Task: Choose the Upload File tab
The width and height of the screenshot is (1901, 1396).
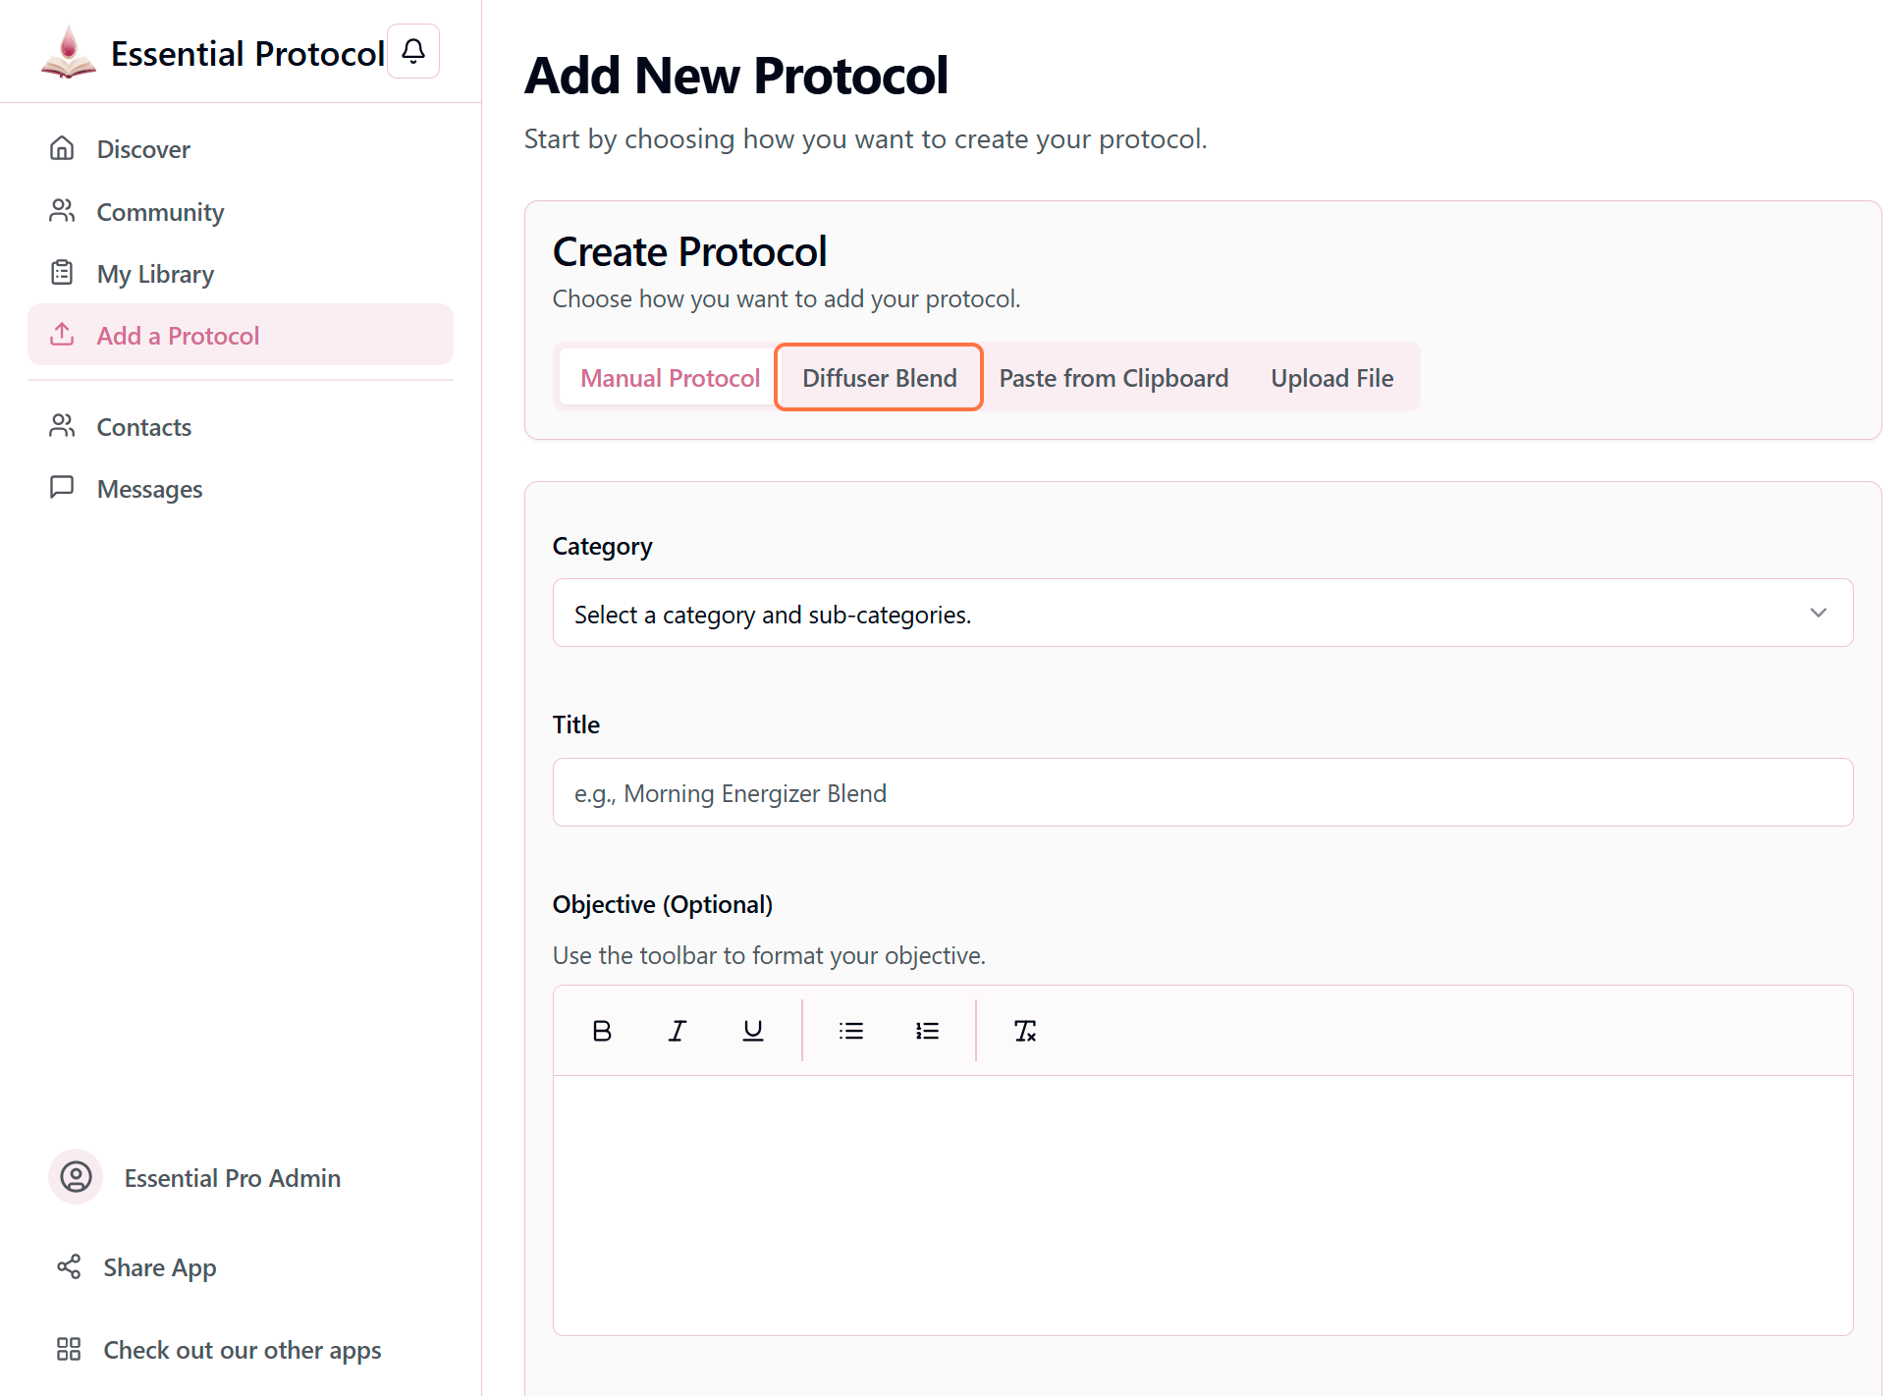Action: click(1331, 378)
